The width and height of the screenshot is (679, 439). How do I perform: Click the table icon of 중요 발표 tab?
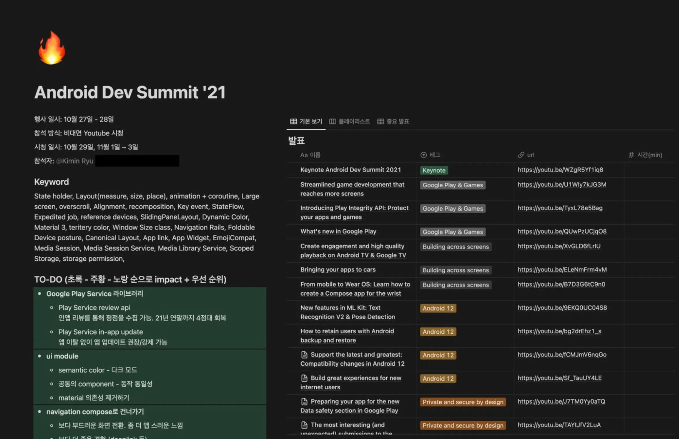coord(381,121)
